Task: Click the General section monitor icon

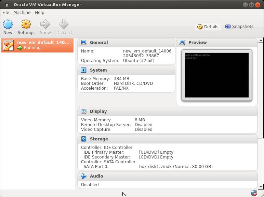Action: click(84, 43)
